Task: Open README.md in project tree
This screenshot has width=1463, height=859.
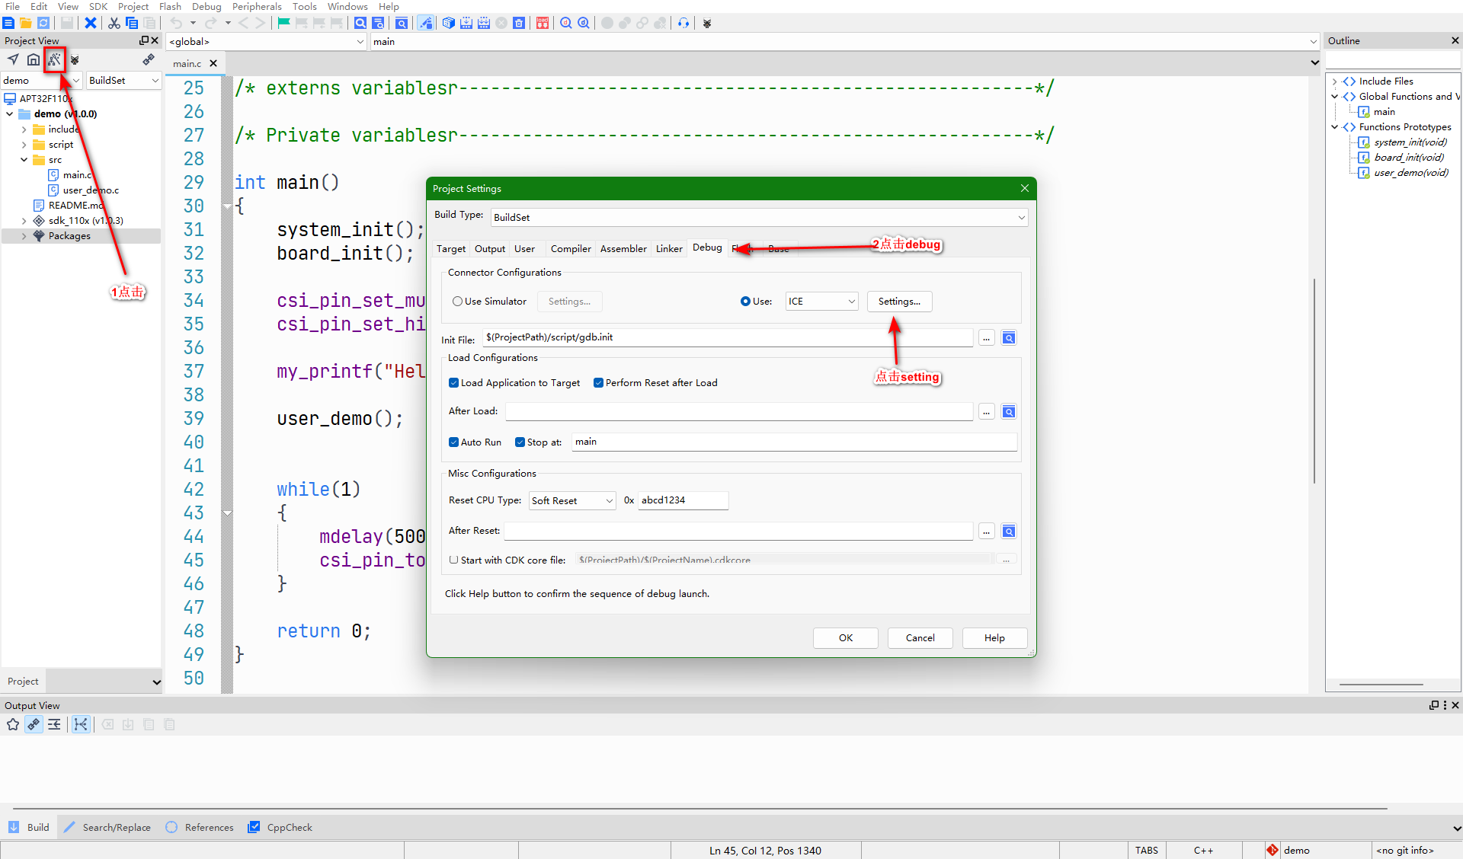Action: pos(75,206)
